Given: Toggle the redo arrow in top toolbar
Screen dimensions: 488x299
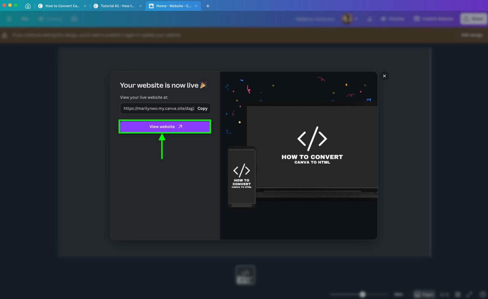Looking at the screenshot, I should point(74,18).
